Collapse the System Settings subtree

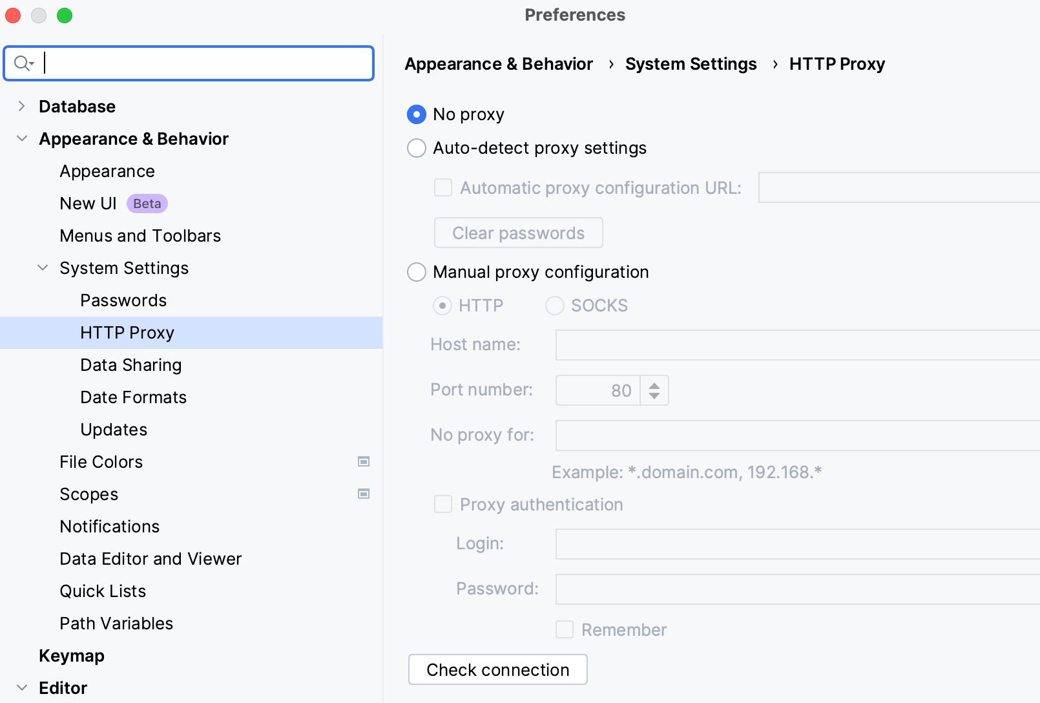(43, 268)
